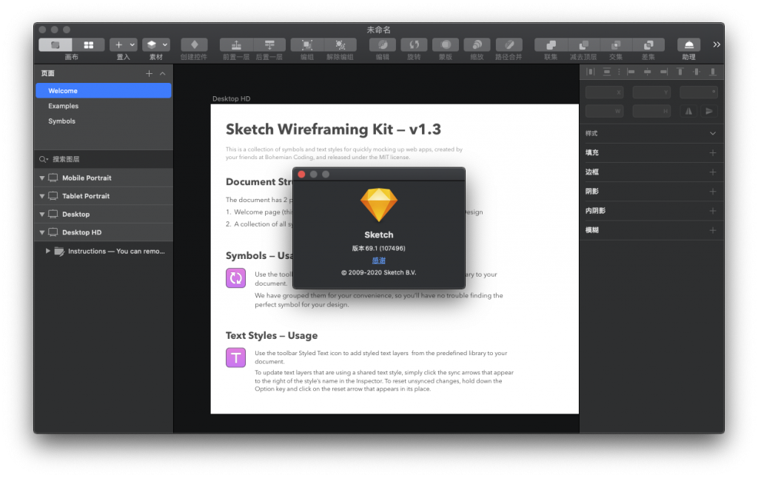Open the 感谢 link in About dialog

(378, 260)
